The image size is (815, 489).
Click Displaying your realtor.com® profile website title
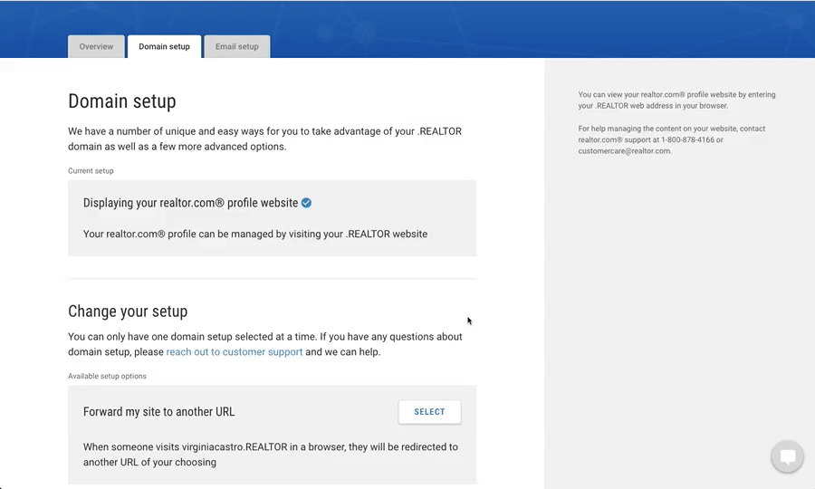point(191,203)
